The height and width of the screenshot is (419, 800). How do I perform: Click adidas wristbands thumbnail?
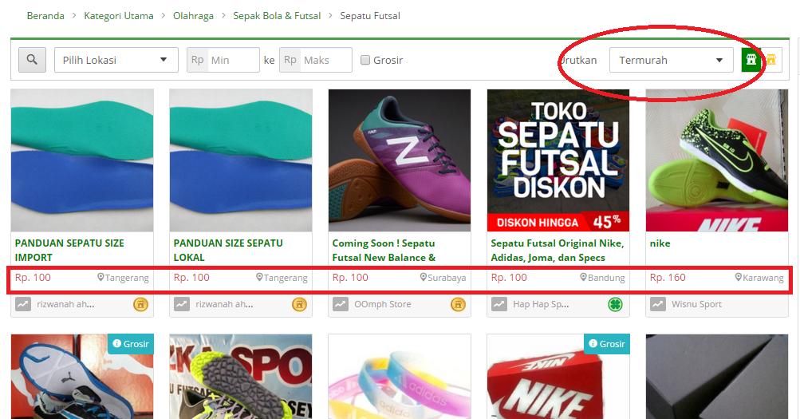[x=400, y=377]
